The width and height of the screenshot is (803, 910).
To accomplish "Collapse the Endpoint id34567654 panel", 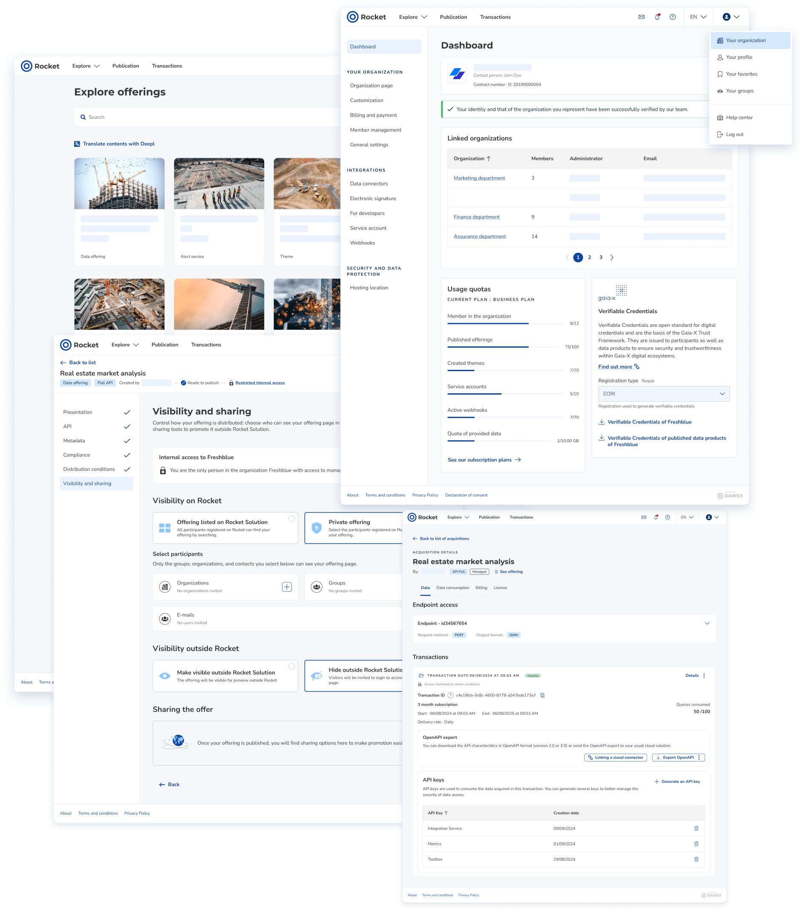I will [x=707, y=623].
